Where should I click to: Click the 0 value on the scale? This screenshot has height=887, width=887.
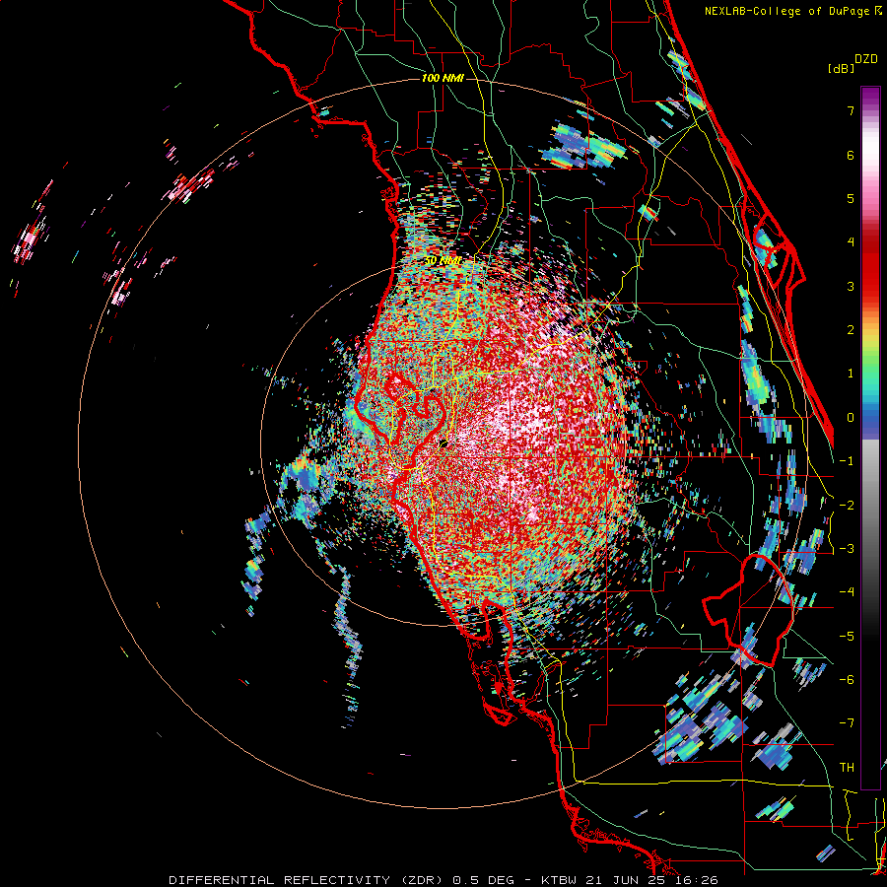point(851,418)
